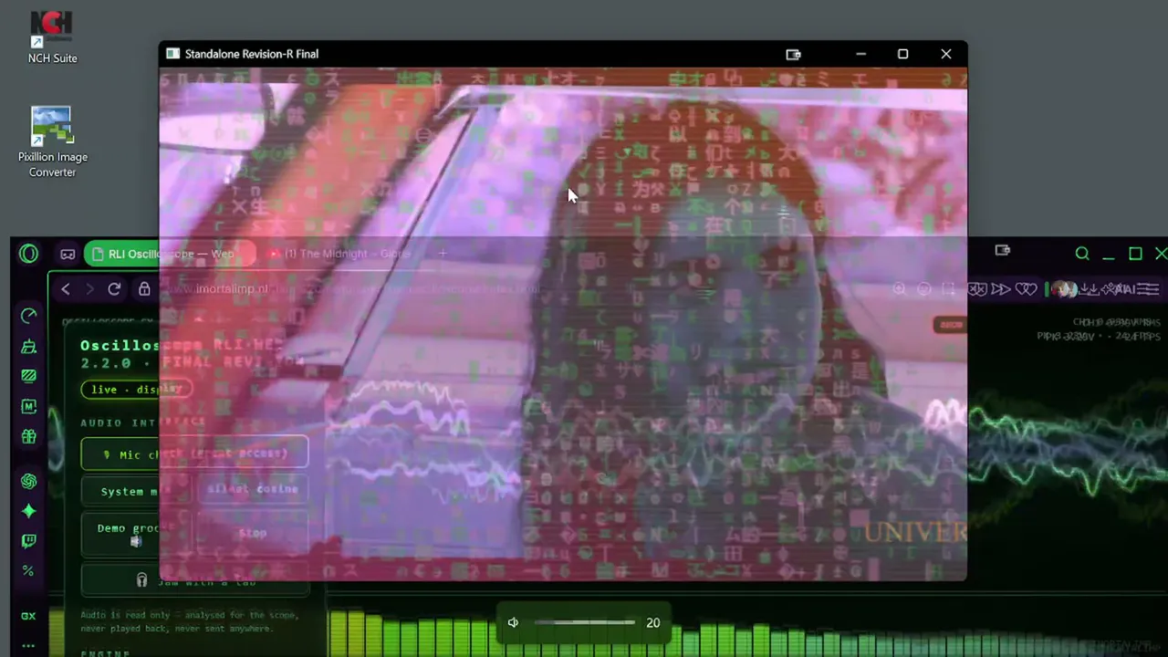Click the 'never played back, never sent anywhere' line

176,629
